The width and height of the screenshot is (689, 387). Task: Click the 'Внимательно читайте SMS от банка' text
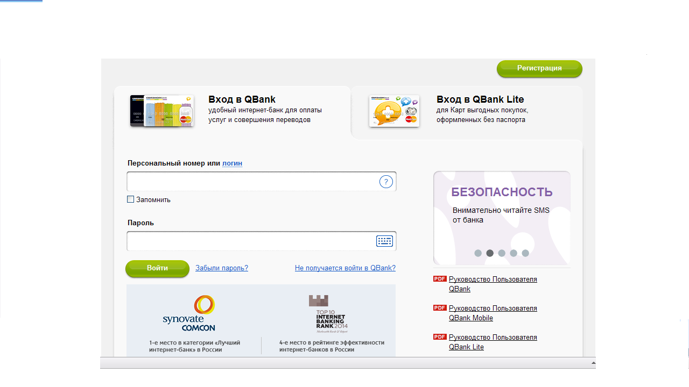click(x=501, y=215)
